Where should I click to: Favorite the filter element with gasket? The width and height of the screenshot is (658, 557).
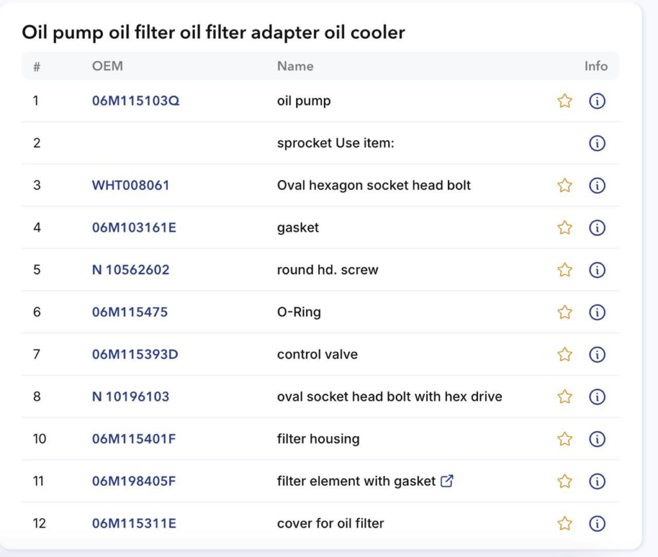(565, 481)
